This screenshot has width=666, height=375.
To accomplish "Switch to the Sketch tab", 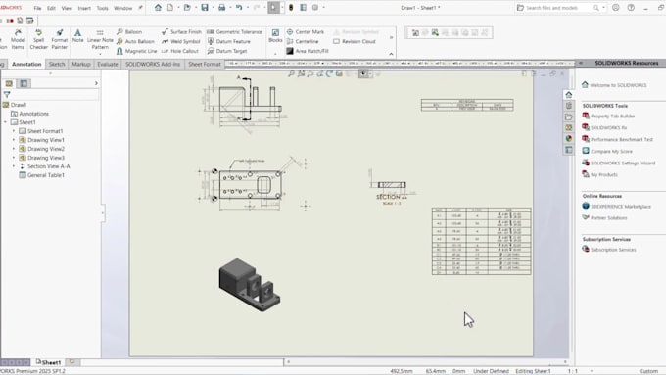I will 57,64.
